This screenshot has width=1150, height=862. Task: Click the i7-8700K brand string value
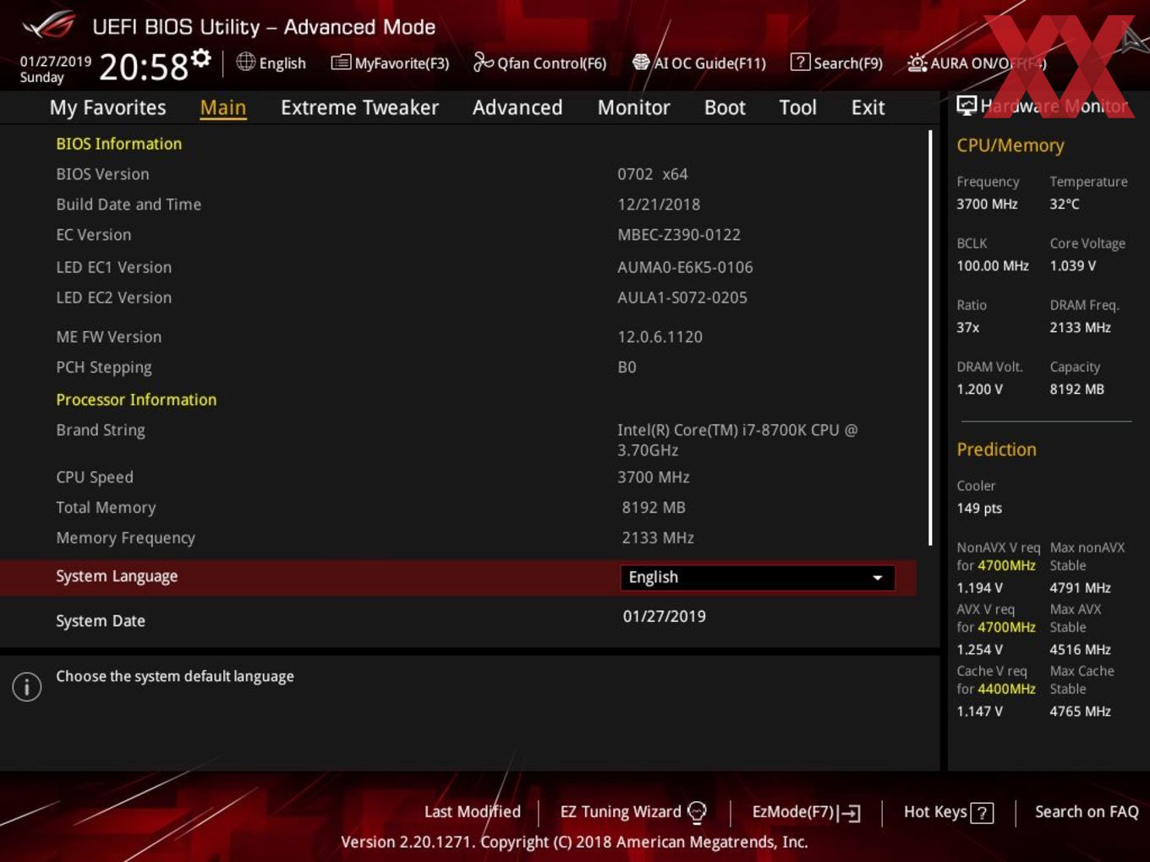(x=737, y=439)
